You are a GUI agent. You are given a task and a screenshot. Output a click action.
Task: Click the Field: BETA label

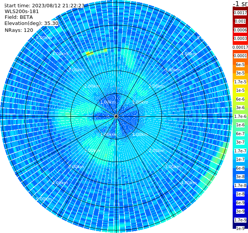[x=19, y=17]
